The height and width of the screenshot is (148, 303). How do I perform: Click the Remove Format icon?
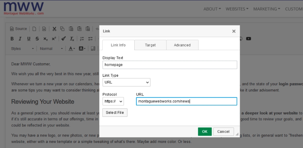coord(72,39)
